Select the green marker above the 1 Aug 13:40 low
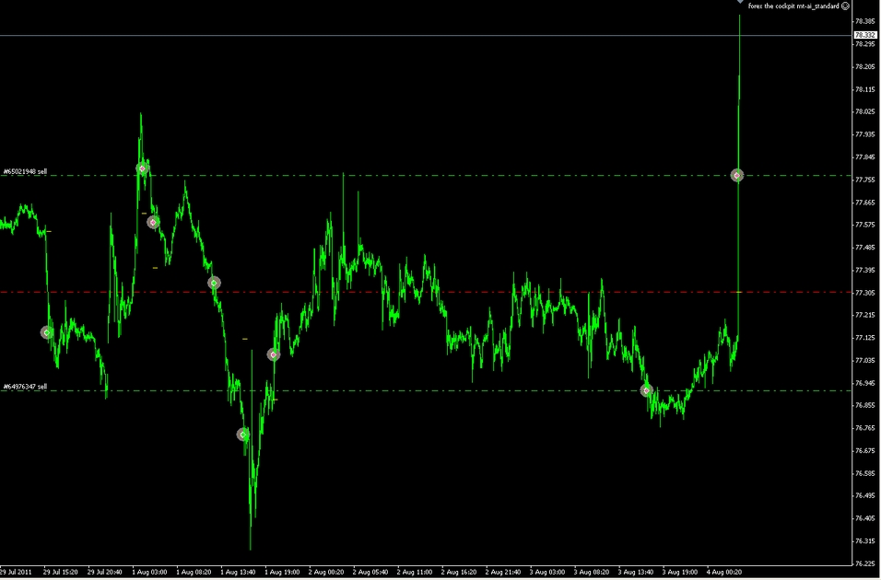This screenshot has width=881, height=580. [243, 435]
